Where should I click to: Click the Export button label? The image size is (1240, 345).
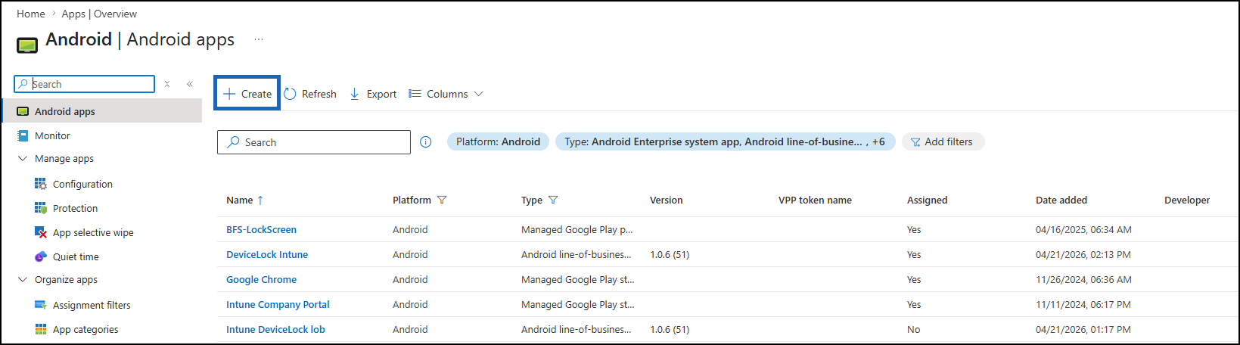coord(381,94)
